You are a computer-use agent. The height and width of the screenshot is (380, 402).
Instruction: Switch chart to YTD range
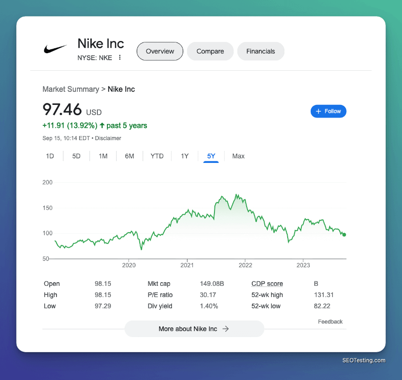click(x=157, y=156)
